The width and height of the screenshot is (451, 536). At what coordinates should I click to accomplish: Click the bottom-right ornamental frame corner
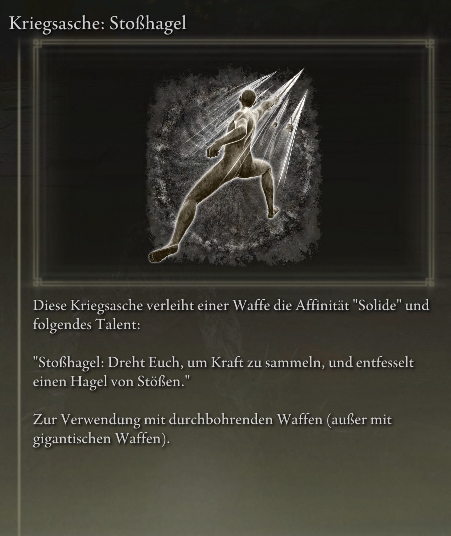pos(429,282)
